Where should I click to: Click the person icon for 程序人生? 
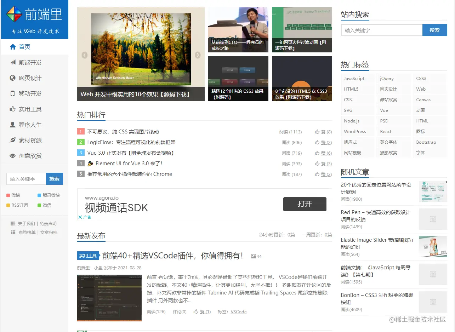(13, 125)
